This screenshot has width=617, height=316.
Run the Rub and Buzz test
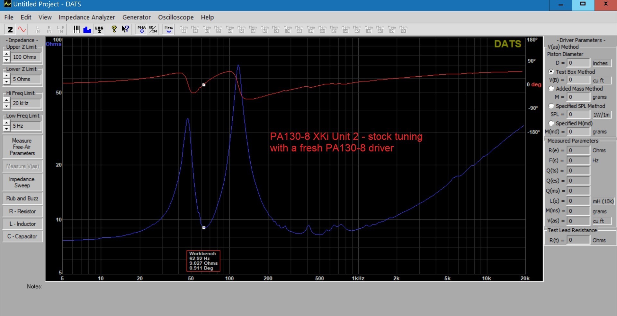click(x=22, y=198)
